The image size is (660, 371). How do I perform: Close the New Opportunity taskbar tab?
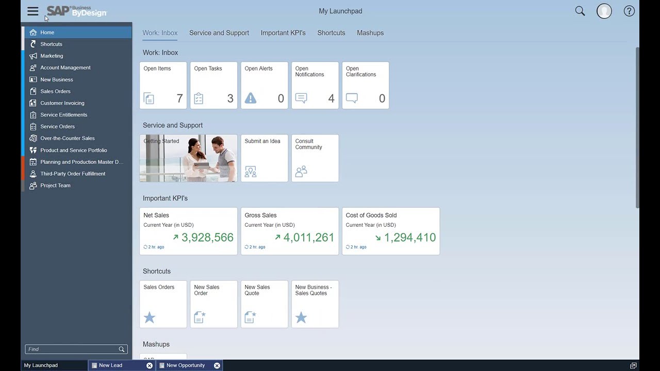[217, 365]
